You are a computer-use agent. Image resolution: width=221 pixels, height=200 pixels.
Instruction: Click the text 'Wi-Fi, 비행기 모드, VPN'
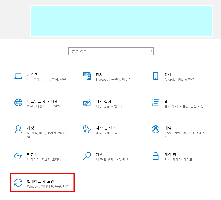pos(43,106)
